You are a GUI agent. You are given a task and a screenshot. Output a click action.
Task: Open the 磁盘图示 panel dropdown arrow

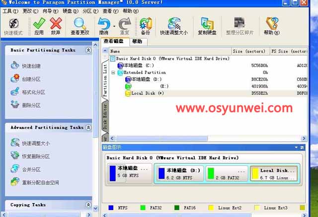pos(296,148)
